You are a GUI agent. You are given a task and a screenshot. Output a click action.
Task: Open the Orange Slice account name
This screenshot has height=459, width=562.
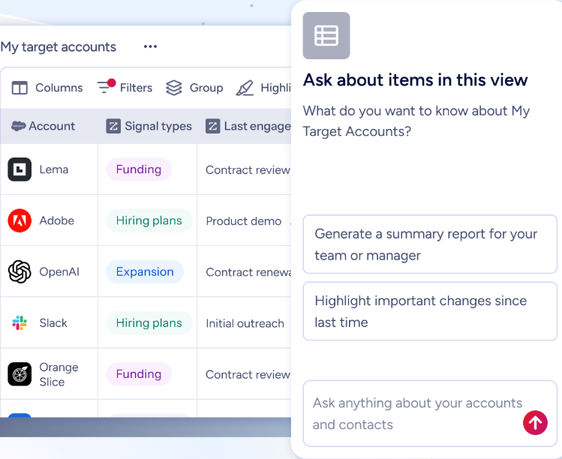[x=59, y=374]
